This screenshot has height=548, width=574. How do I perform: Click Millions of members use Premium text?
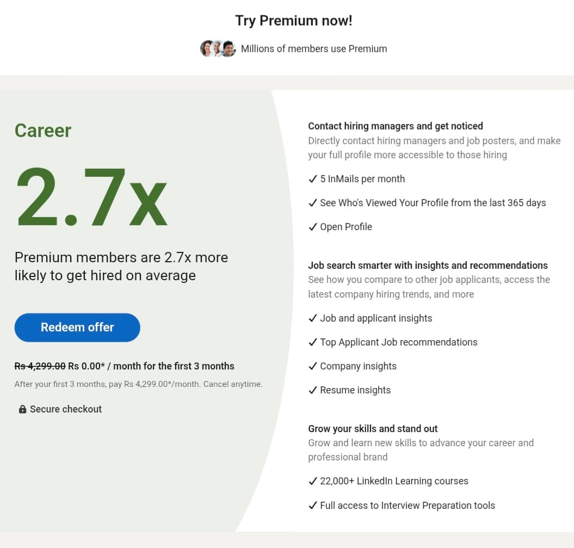pyautogui.click(x=314, y=48)
